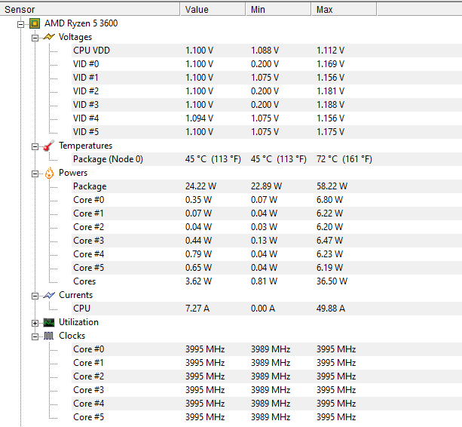Image resolution: width=462 pixels, height=427 pixels.
Task: Select the CPU current row
Action: [267, 309]
